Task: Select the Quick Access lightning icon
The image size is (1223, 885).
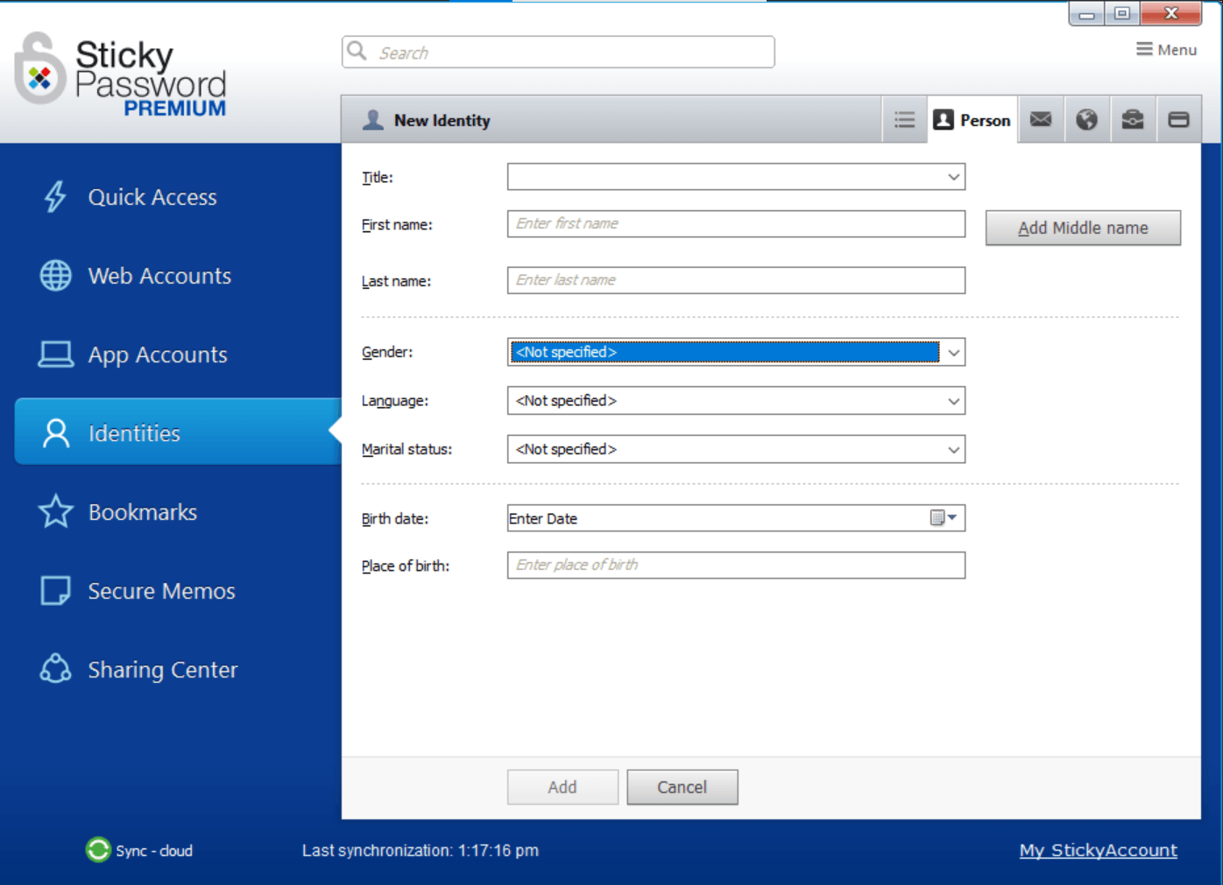Action: [x=54, y=197]
